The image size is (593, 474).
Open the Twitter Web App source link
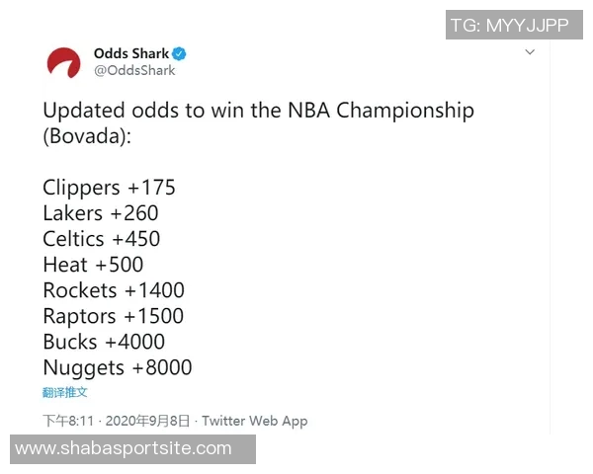(x=255, y=421)
